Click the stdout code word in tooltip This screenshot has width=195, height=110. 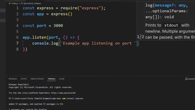pyautogui.click(x=171, y=25)
